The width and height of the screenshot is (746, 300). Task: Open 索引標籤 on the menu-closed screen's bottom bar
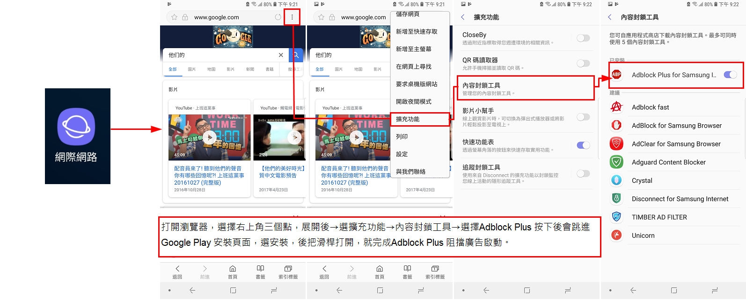[288, 272]
